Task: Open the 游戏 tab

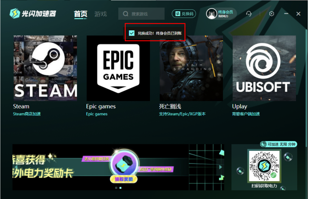Action: point(100,14)
